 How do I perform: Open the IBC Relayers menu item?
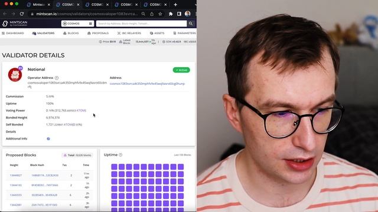[x=129, y=33]
